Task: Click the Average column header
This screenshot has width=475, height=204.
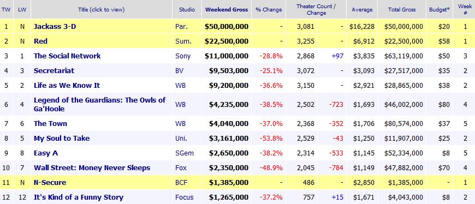Action: 361,10
